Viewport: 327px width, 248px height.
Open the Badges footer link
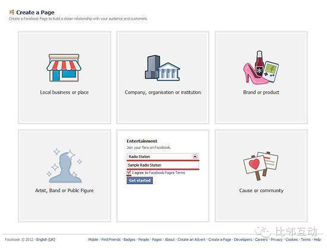coord(129,240)
